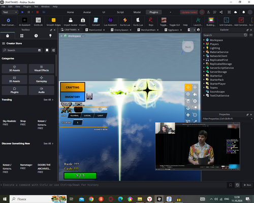Open Windows Start menu

click(x=5, y=199)
